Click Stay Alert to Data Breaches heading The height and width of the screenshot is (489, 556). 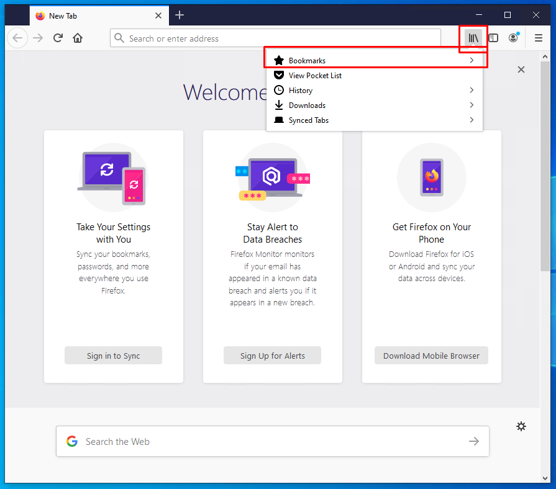[x=272, y=233]
